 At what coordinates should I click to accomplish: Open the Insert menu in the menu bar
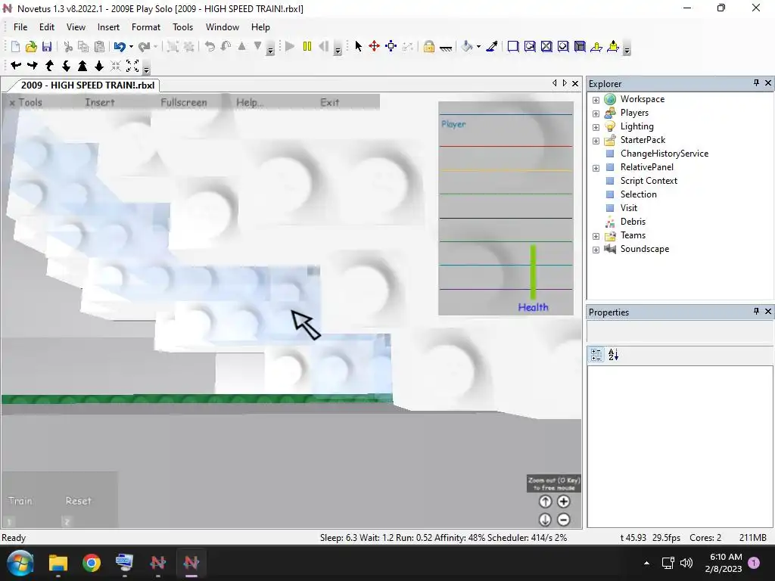click(108, 27)
